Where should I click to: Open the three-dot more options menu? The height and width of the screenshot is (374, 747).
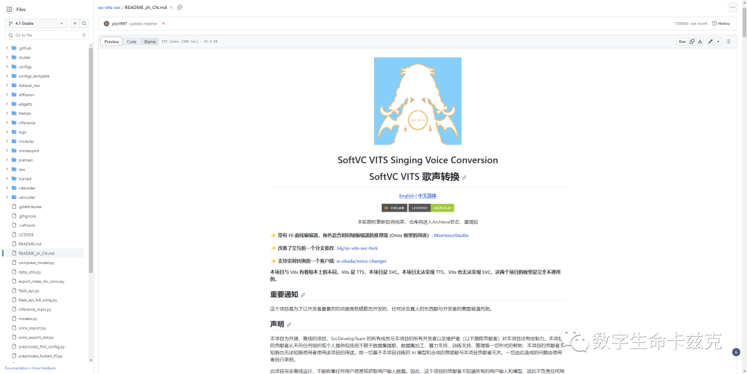[732, 7]
